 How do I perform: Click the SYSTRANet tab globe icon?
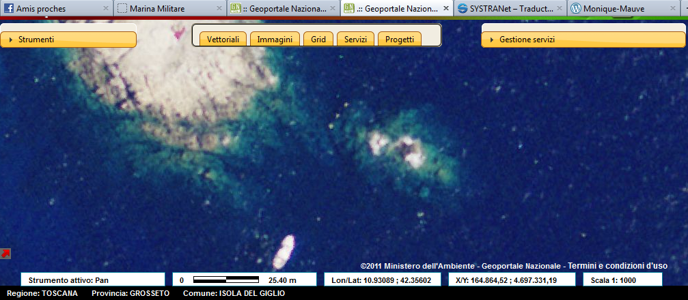tap(463, 8)
